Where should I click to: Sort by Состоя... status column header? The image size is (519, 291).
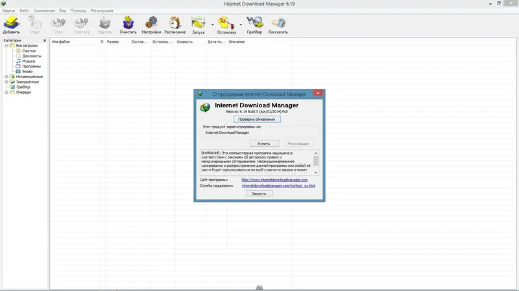point(140,42)
